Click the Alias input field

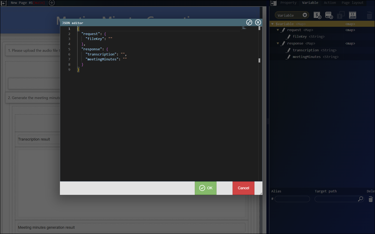click(292, 199)
